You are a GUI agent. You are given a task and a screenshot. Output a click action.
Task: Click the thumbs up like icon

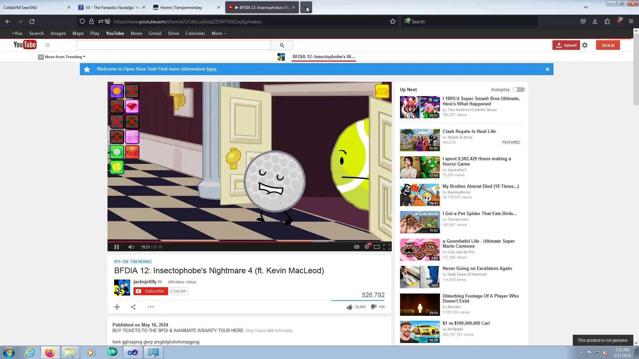pyautogui.click(x=349, y=307)
